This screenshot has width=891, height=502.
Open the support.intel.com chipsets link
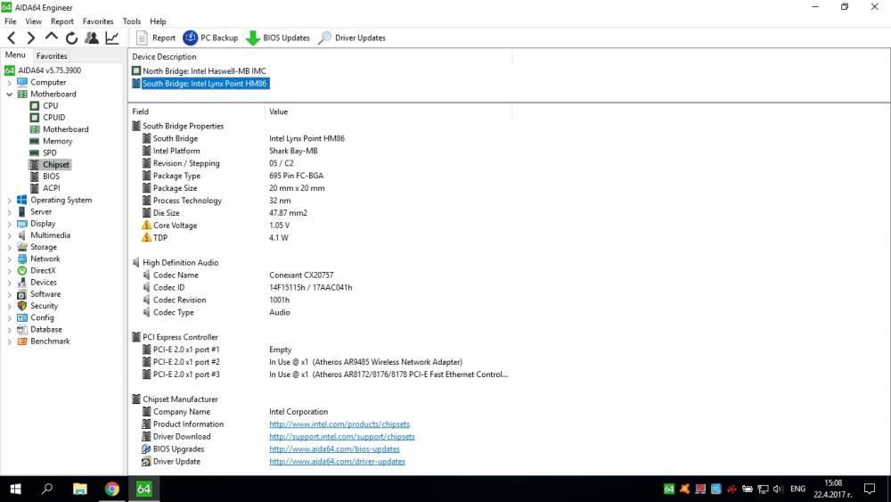342,437
